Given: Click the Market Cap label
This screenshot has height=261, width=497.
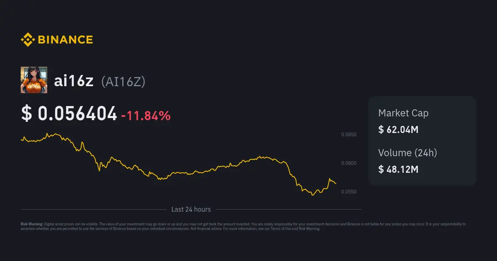Looking at the screenshot, I should pos(403,113).
